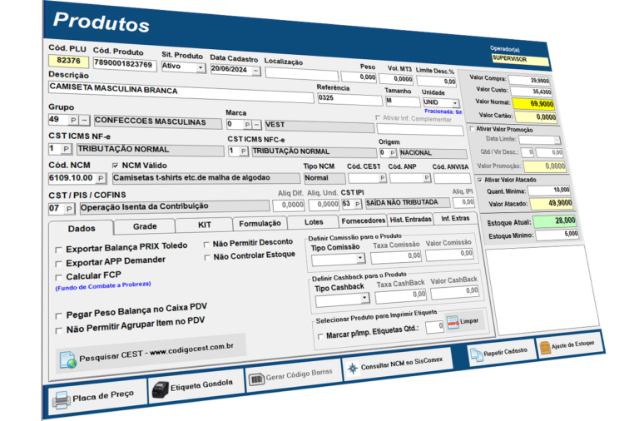This screenshot has height=421, width=639.
Task: Click the Etiqueta Gondola button label
Action: [201, 385]
